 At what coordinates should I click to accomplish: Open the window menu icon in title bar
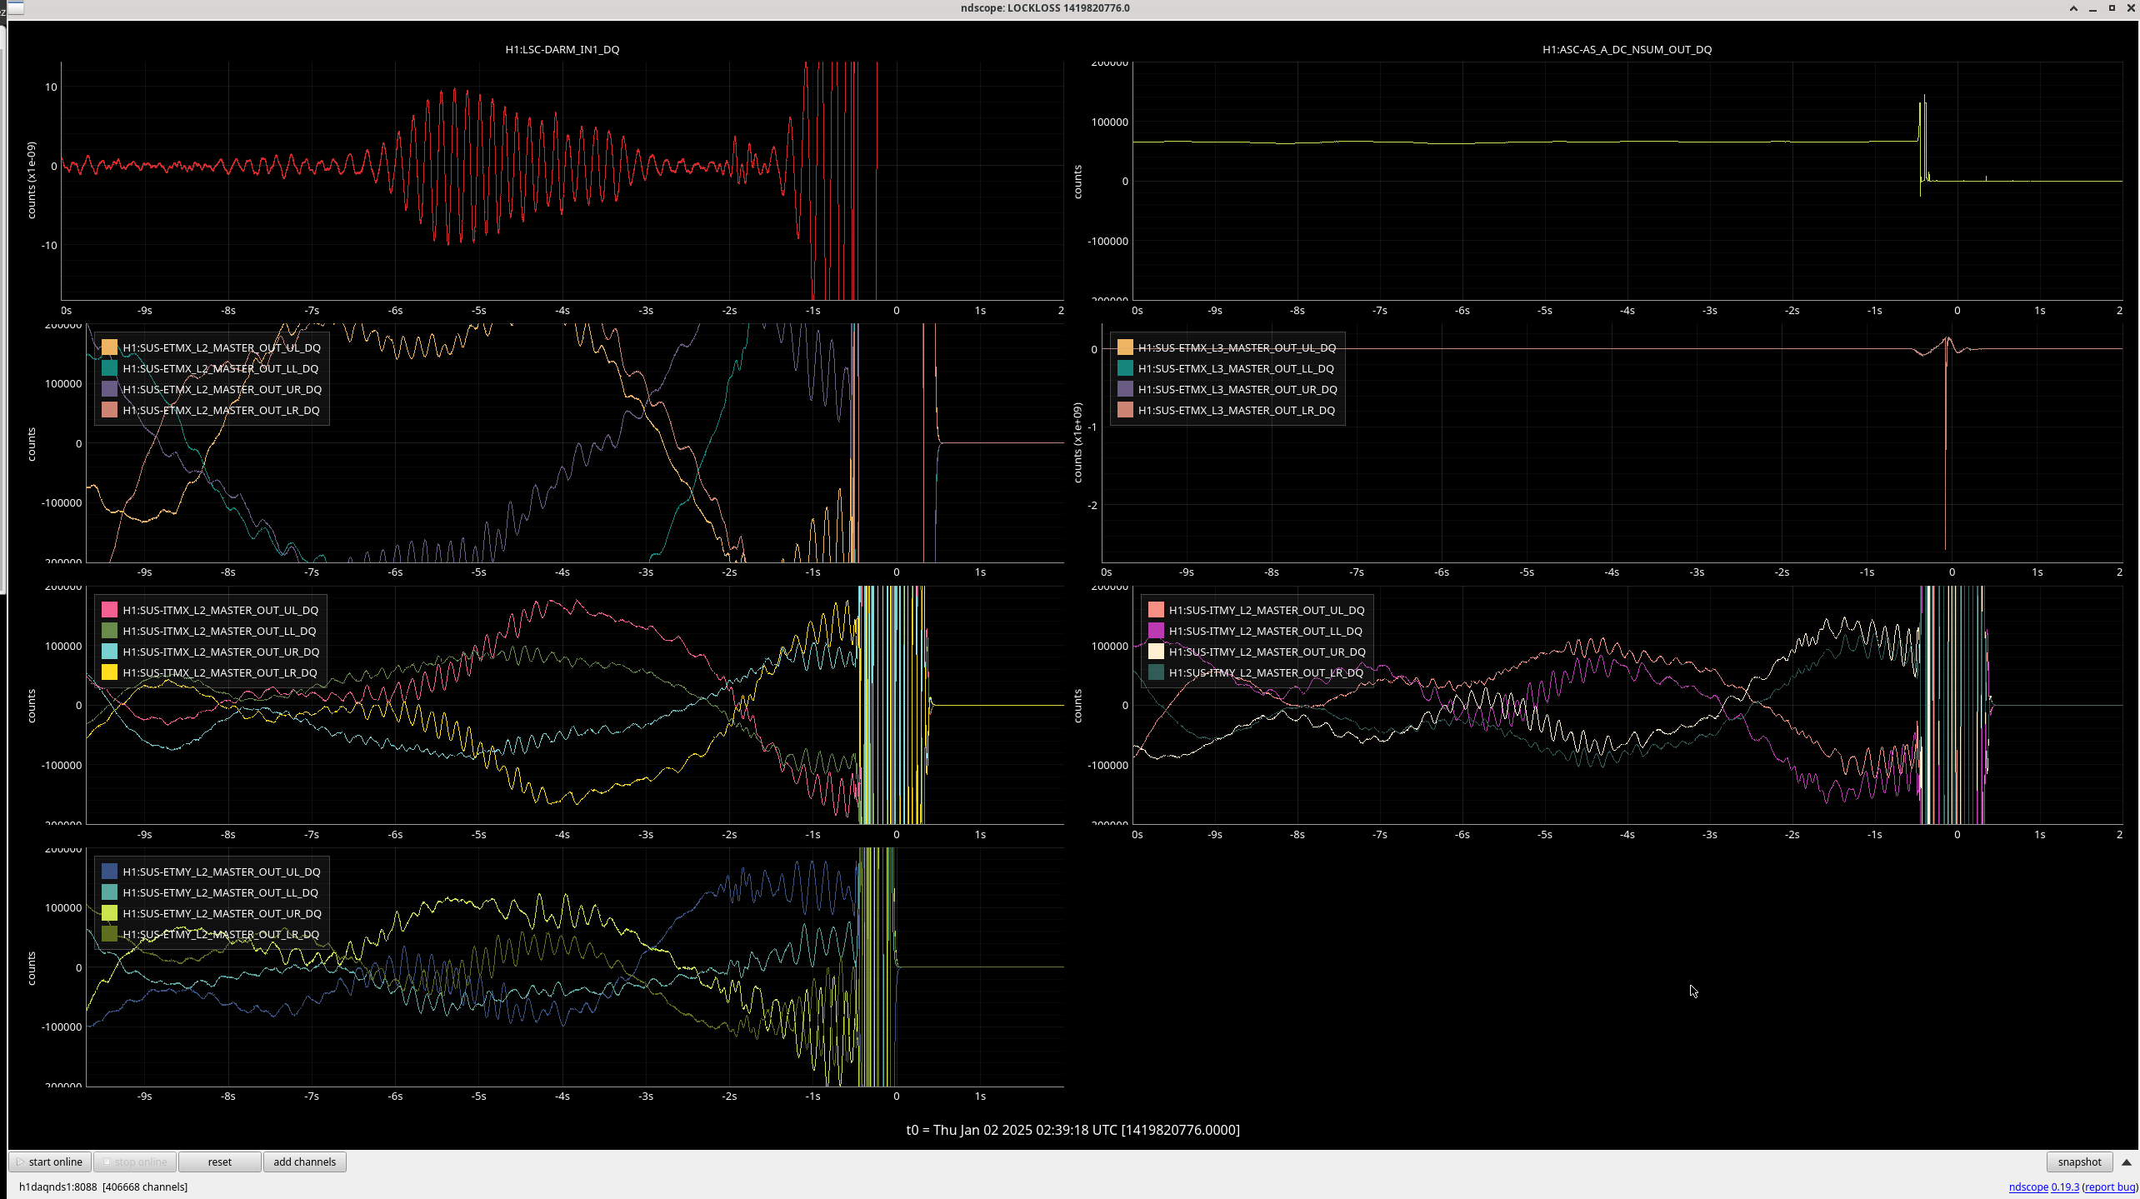click(14, 7)
